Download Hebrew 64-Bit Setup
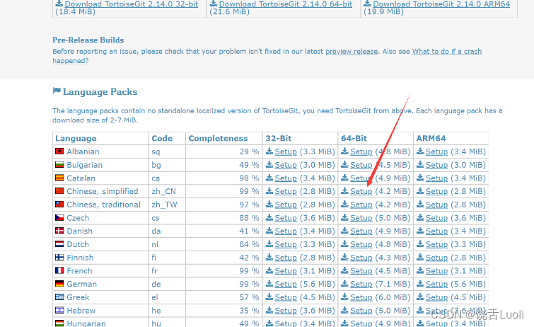Viewport: 534px width, 327px height. pos(361,311)
